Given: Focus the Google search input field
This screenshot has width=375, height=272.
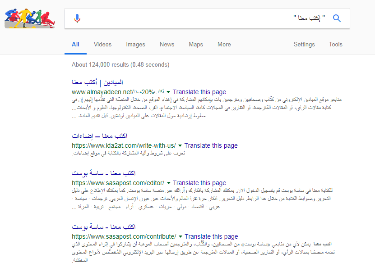Looking at the screenshot, I should [207, 18].
